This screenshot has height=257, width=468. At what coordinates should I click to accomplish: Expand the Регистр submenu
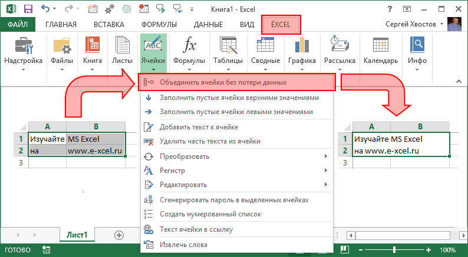point(237,171)
